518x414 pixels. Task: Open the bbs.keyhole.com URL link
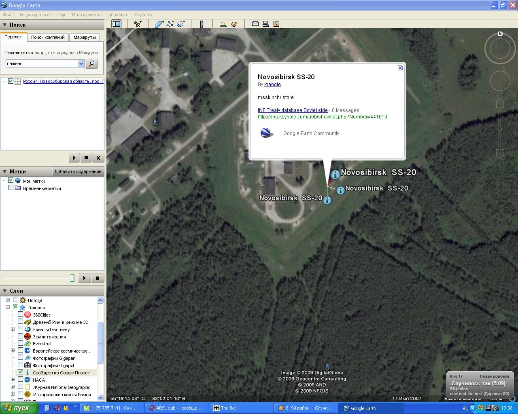pyautogui.click(x=323, y=117)
